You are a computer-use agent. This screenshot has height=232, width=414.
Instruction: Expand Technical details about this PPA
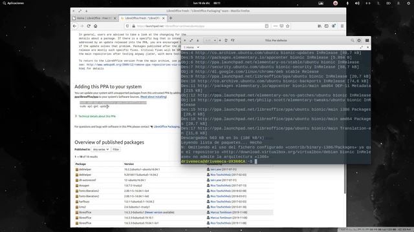[96, 116]
